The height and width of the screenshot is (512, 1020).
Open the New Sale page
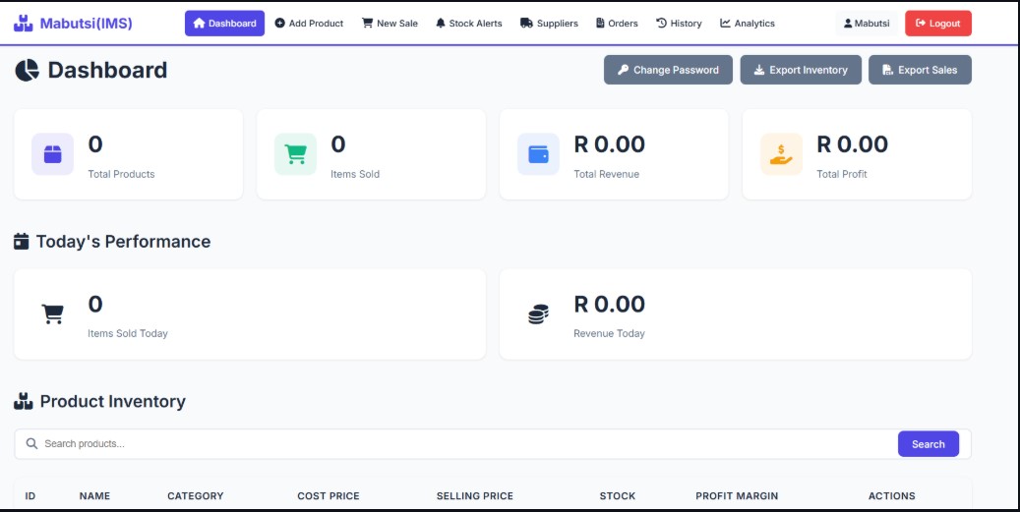pyautogui.click(x=390, y=24)
